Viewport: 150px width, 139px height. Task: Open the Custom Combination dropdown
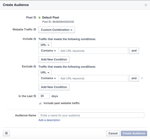(57, 30)
